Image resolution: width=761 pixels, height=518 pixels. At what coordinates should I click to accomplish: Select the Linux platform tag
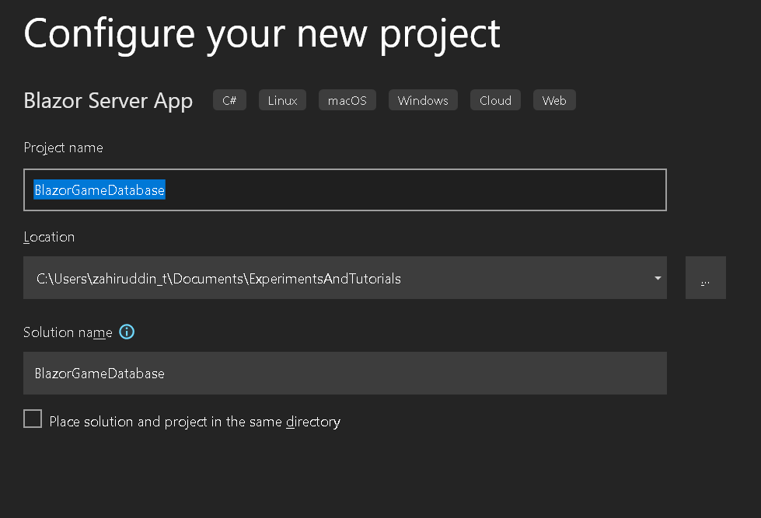coord(282,100)
